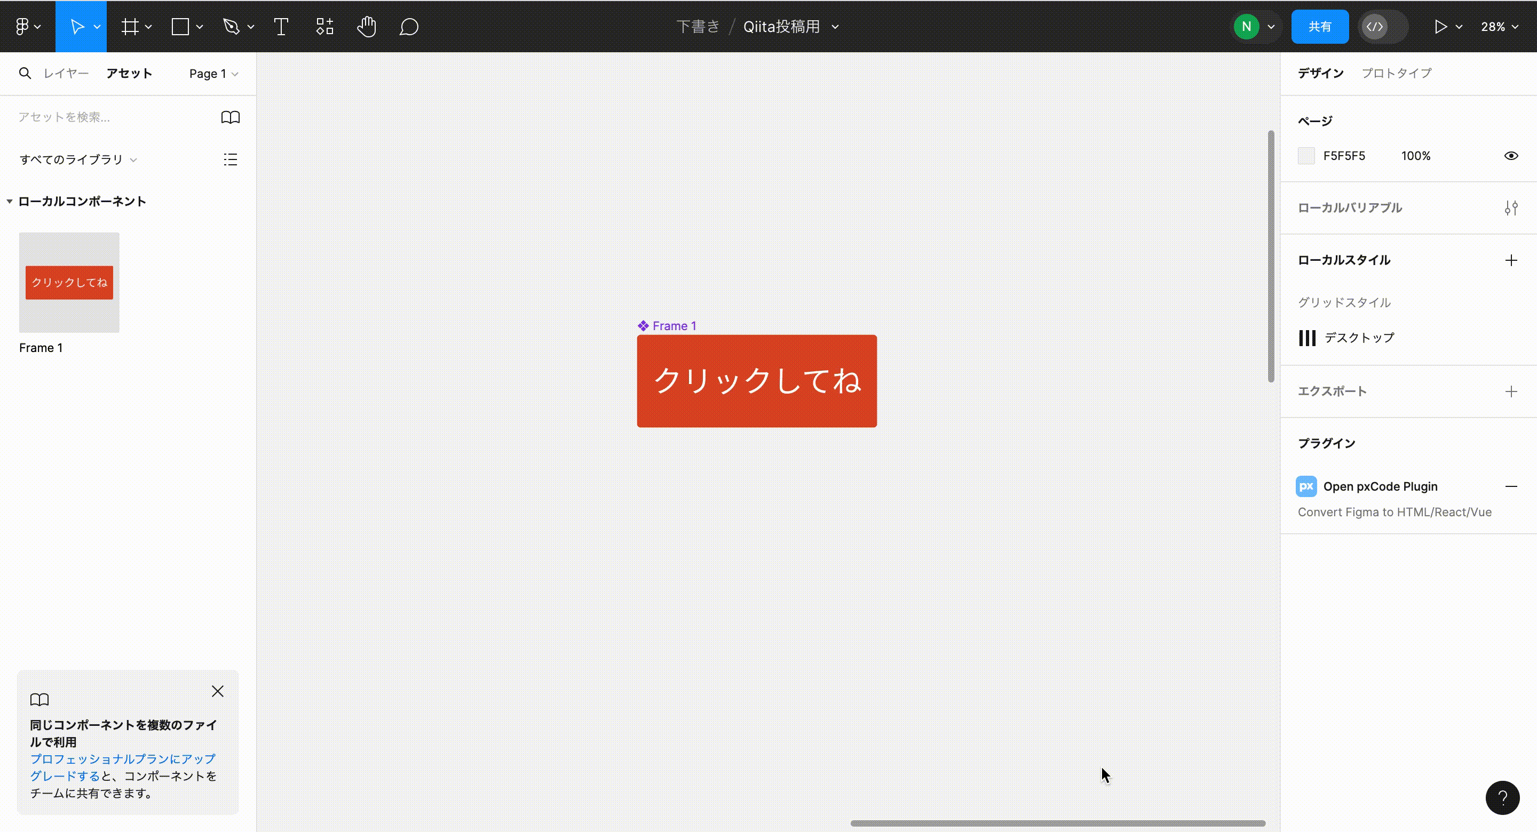This screenshot has height=832, width=1537.
Task: Expand the すべてのライブラリ filter dropdown
Action: [77, 159]
